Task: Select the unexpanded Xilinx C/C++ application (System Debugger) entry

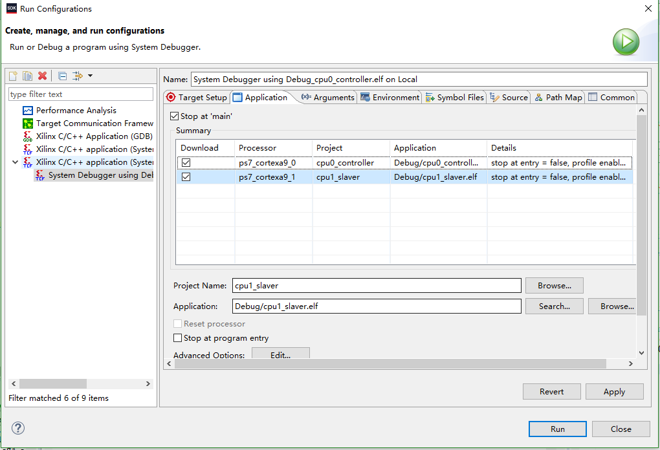Action: click(88, 149)
